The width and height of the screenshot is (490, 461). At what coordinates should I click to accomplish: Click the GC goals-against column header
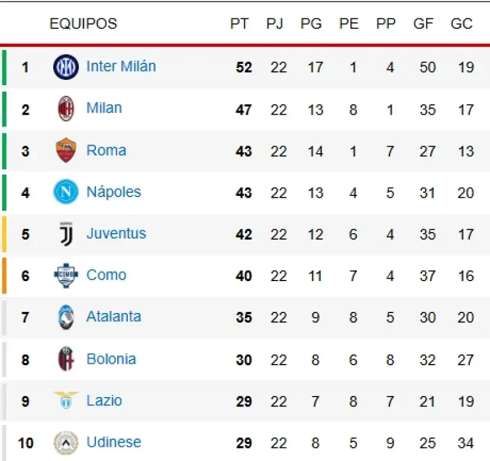coord(462,24)
